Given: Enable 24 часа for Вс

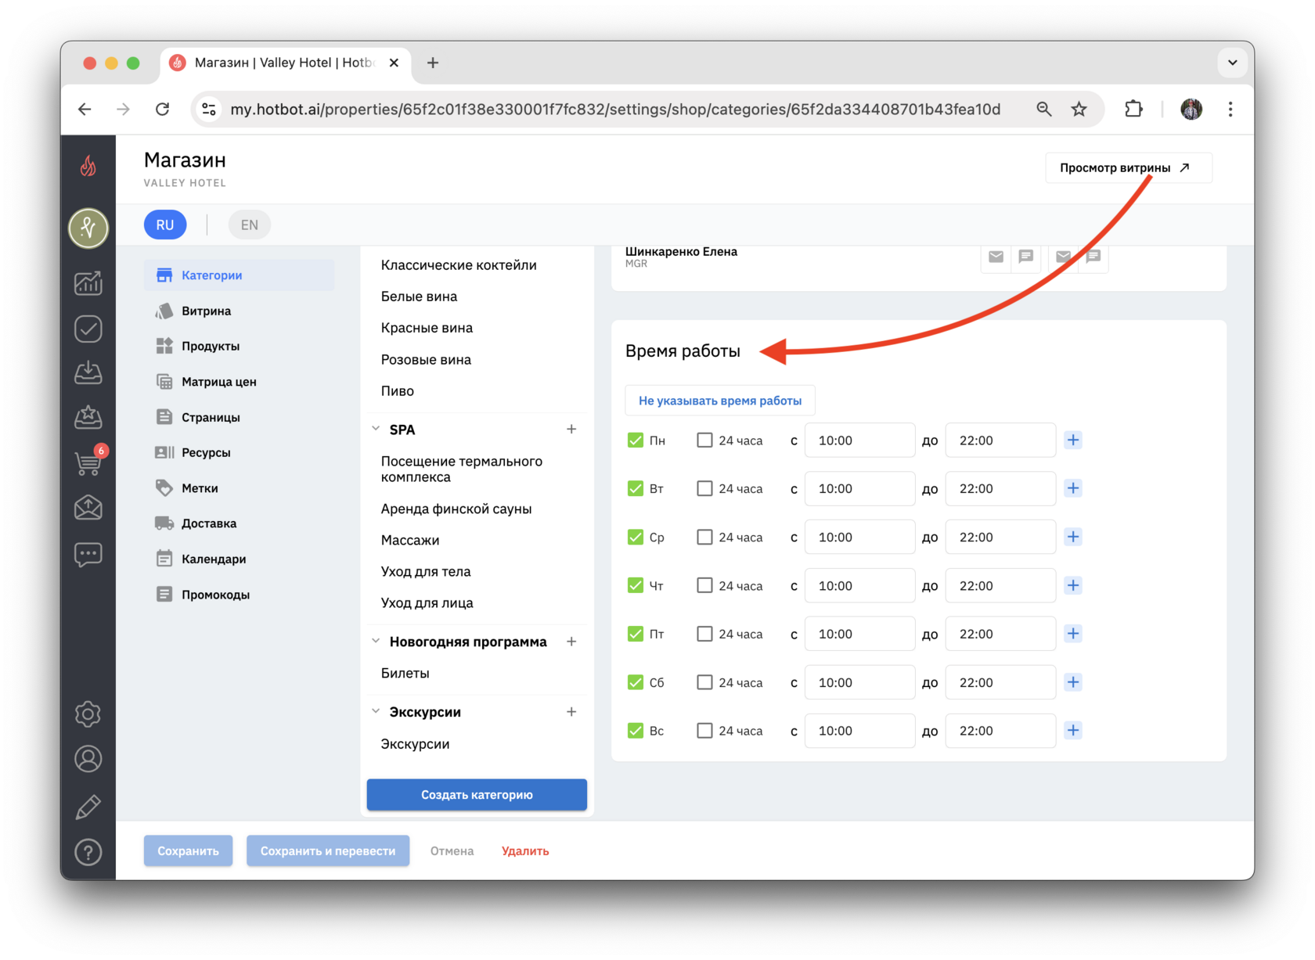Looking at the screenshot, I should (704, 731).
